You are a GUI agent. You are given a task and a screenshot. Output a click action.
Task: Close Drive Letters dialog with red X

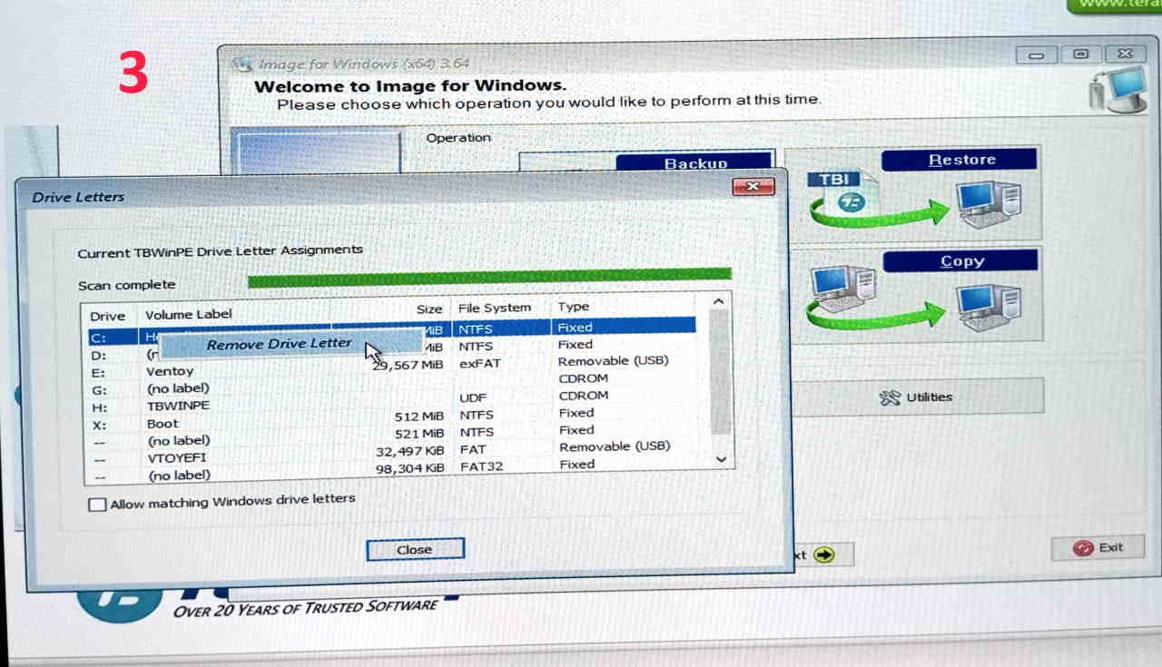[x=753, y=187]
